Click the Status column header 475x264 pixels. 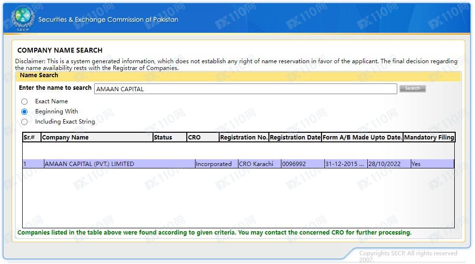click(x=169, y=138)
